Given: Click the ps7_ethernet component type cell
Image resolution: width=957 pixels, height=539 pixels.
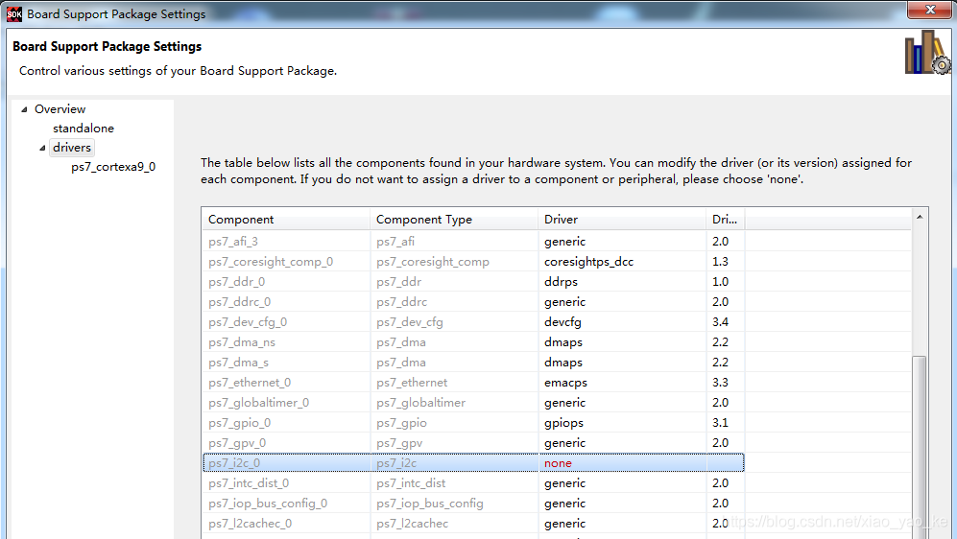Looking at the screenshot, I should 454,383.
